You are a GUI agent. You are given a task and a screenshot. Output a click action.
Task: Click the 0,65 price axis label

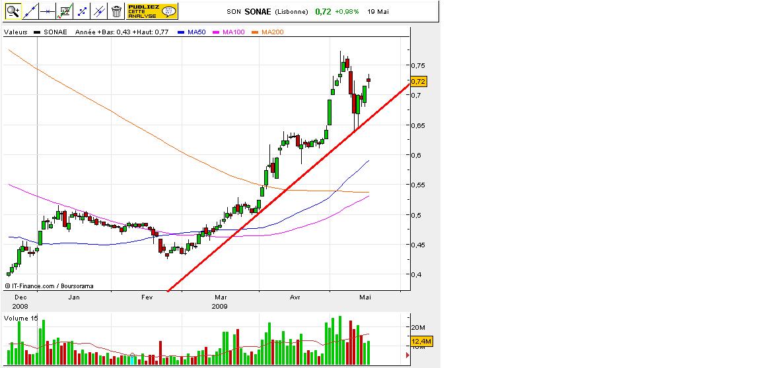(x=418, y=125)
